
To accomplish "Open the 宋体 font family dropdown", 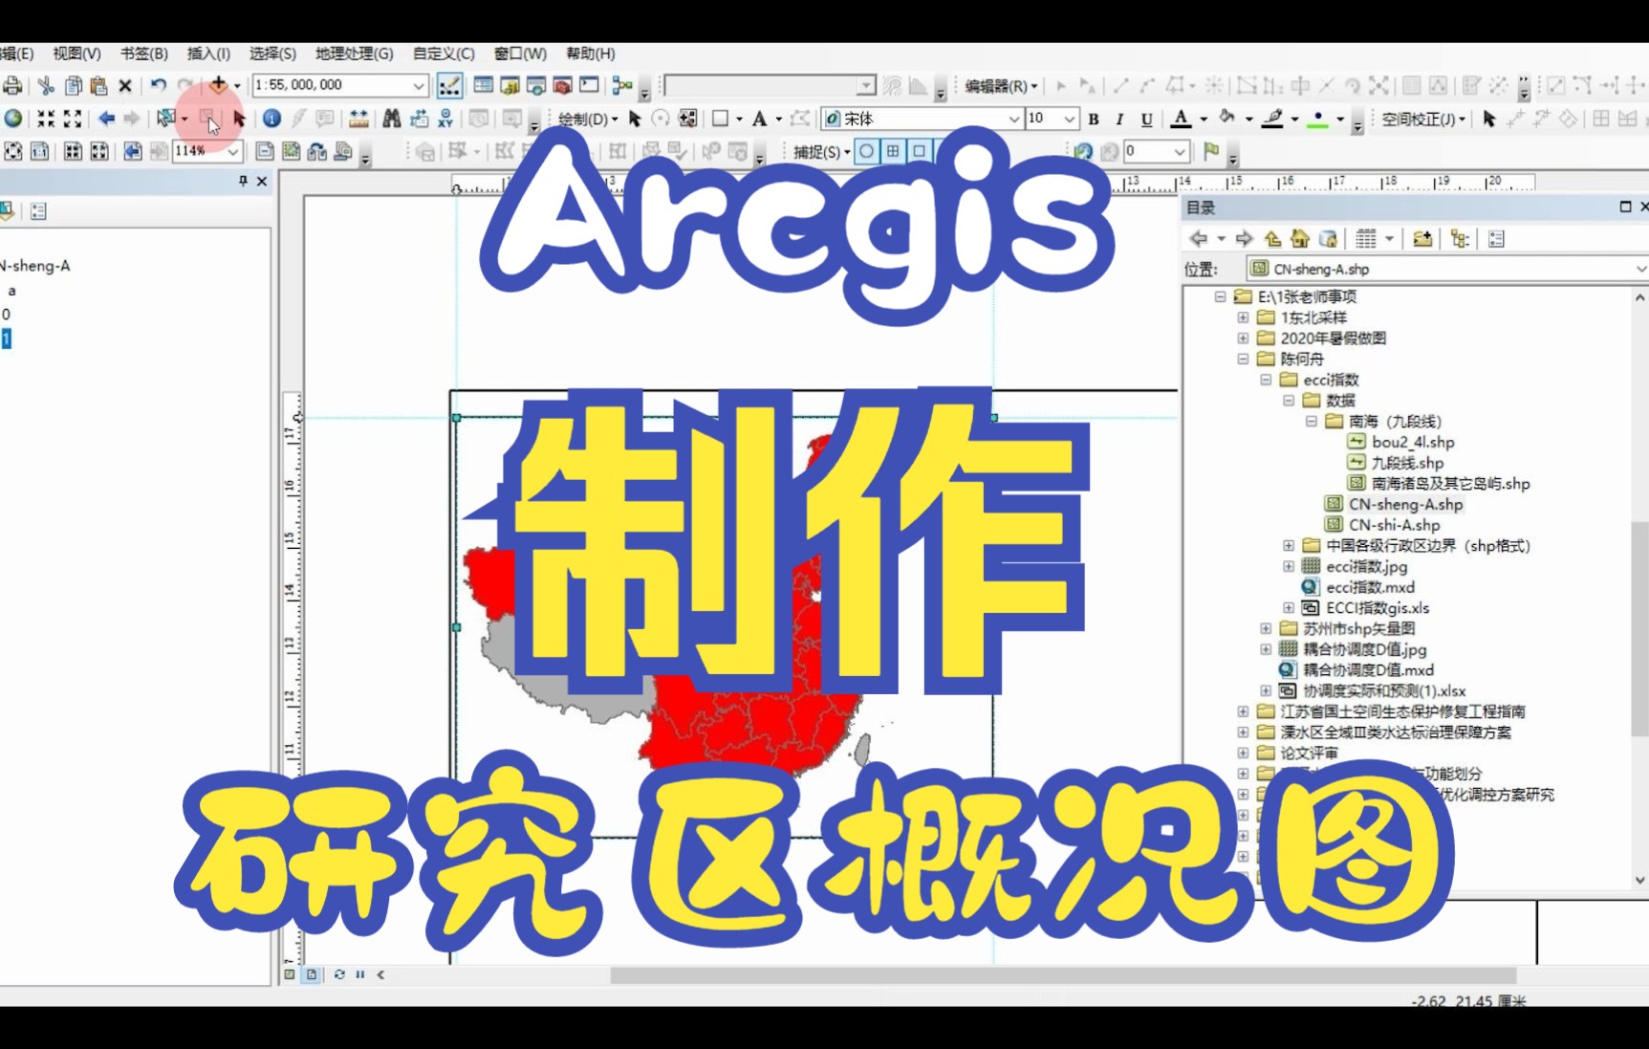I will point(1016,119).
